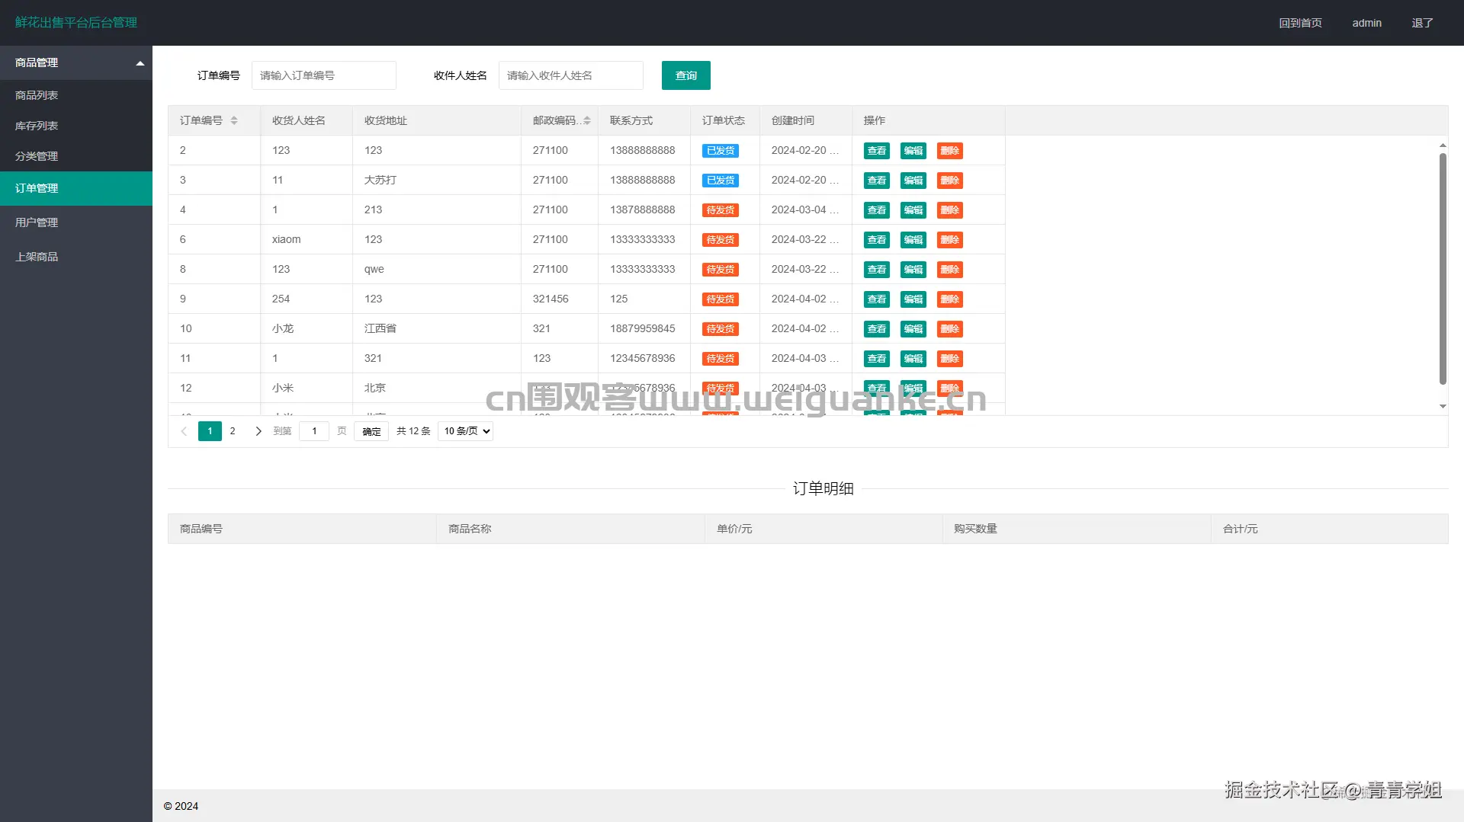This screenshot has width=1464, height=822.
Task: Focus the 订单编号 search input
Action: (324, 75)
